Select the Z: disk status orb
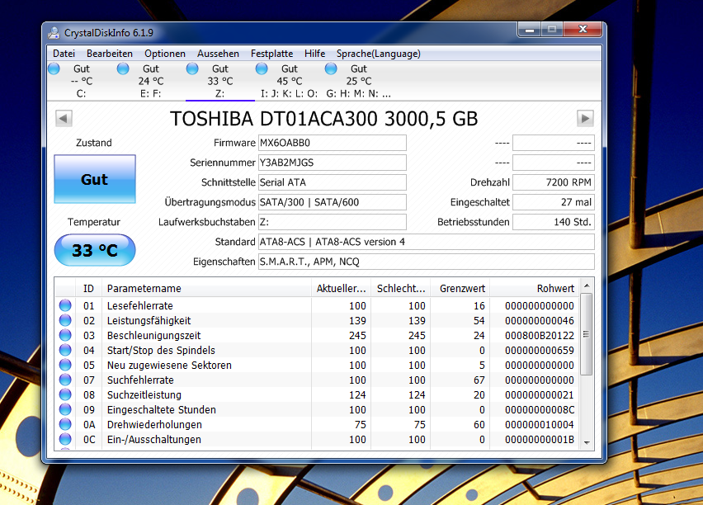Screen dimensions: 703x505 (192, 68)
